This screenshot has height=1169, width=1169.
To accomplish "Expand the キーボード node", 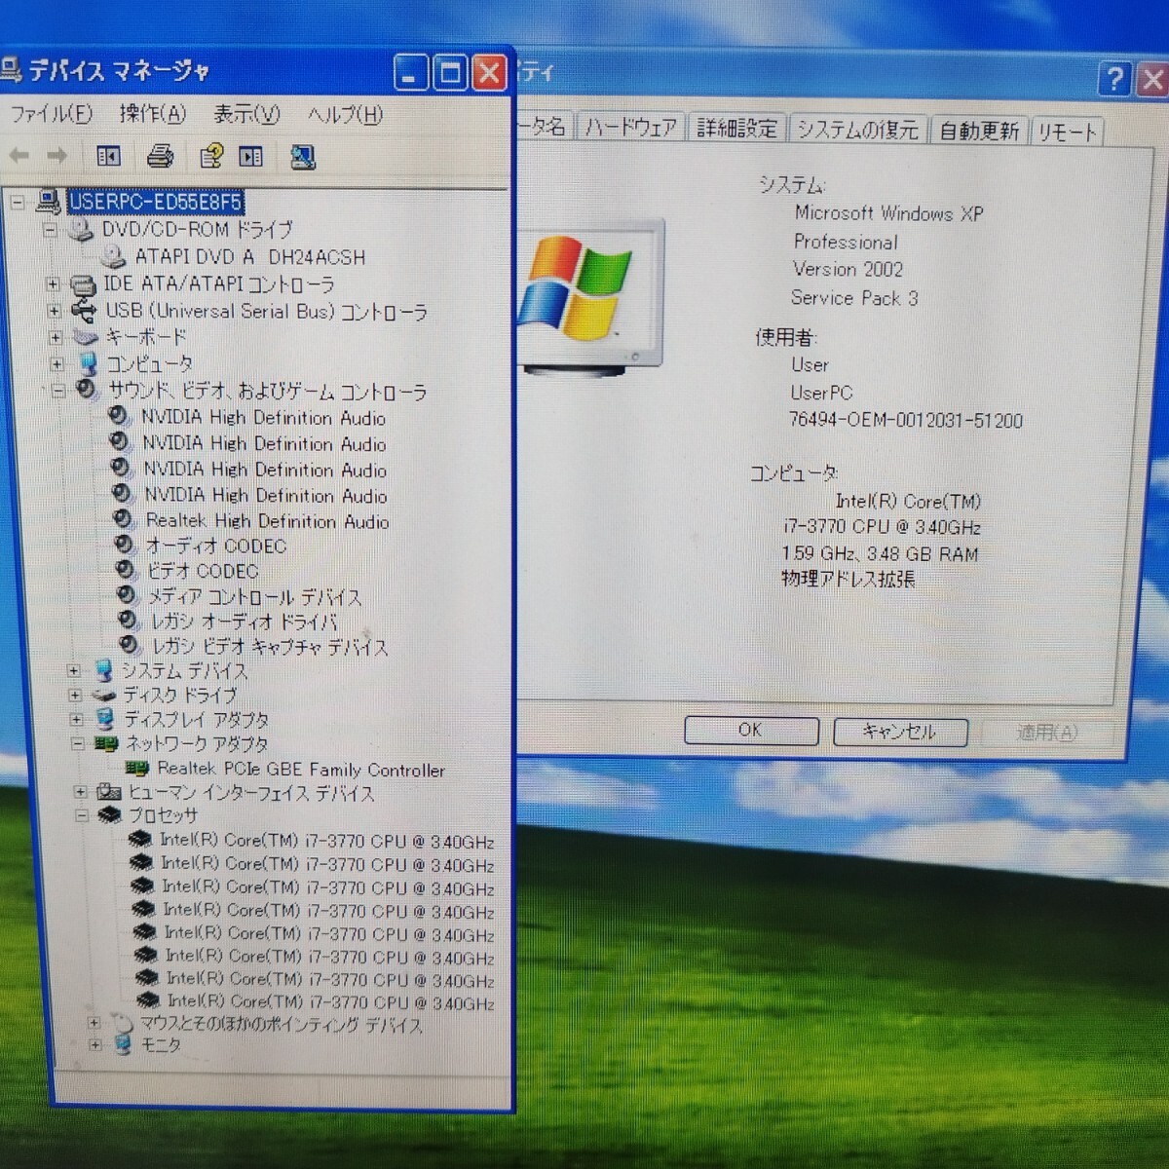I will [x=56, y=338].
